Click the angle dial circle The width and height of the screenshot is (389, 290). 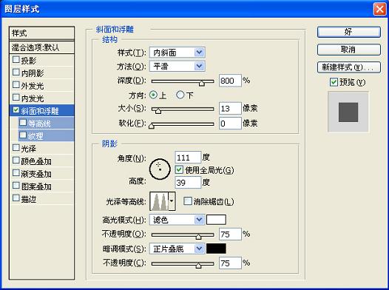pos(160,169)
